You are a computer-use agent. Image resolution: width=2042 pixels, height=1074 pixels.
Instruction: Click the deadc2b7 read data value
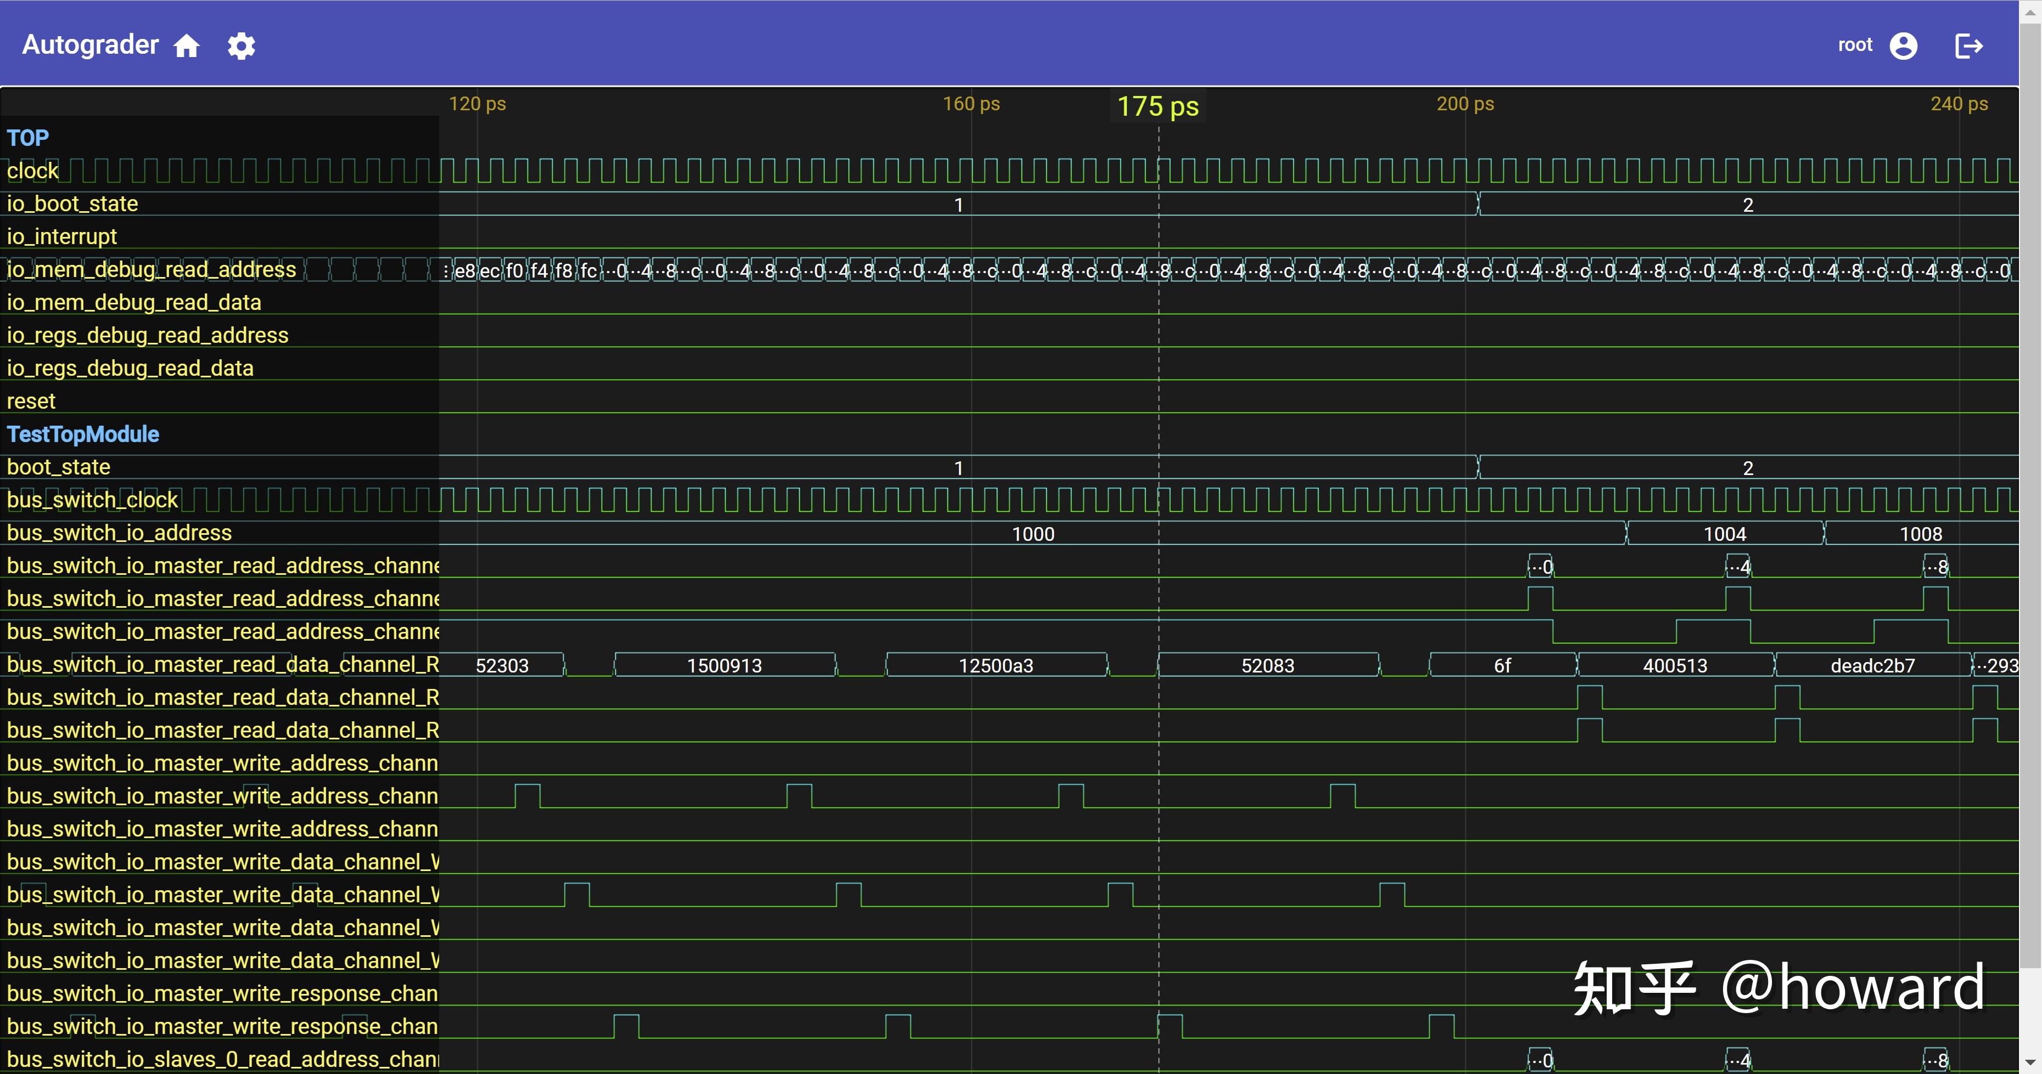[1872, 665]
